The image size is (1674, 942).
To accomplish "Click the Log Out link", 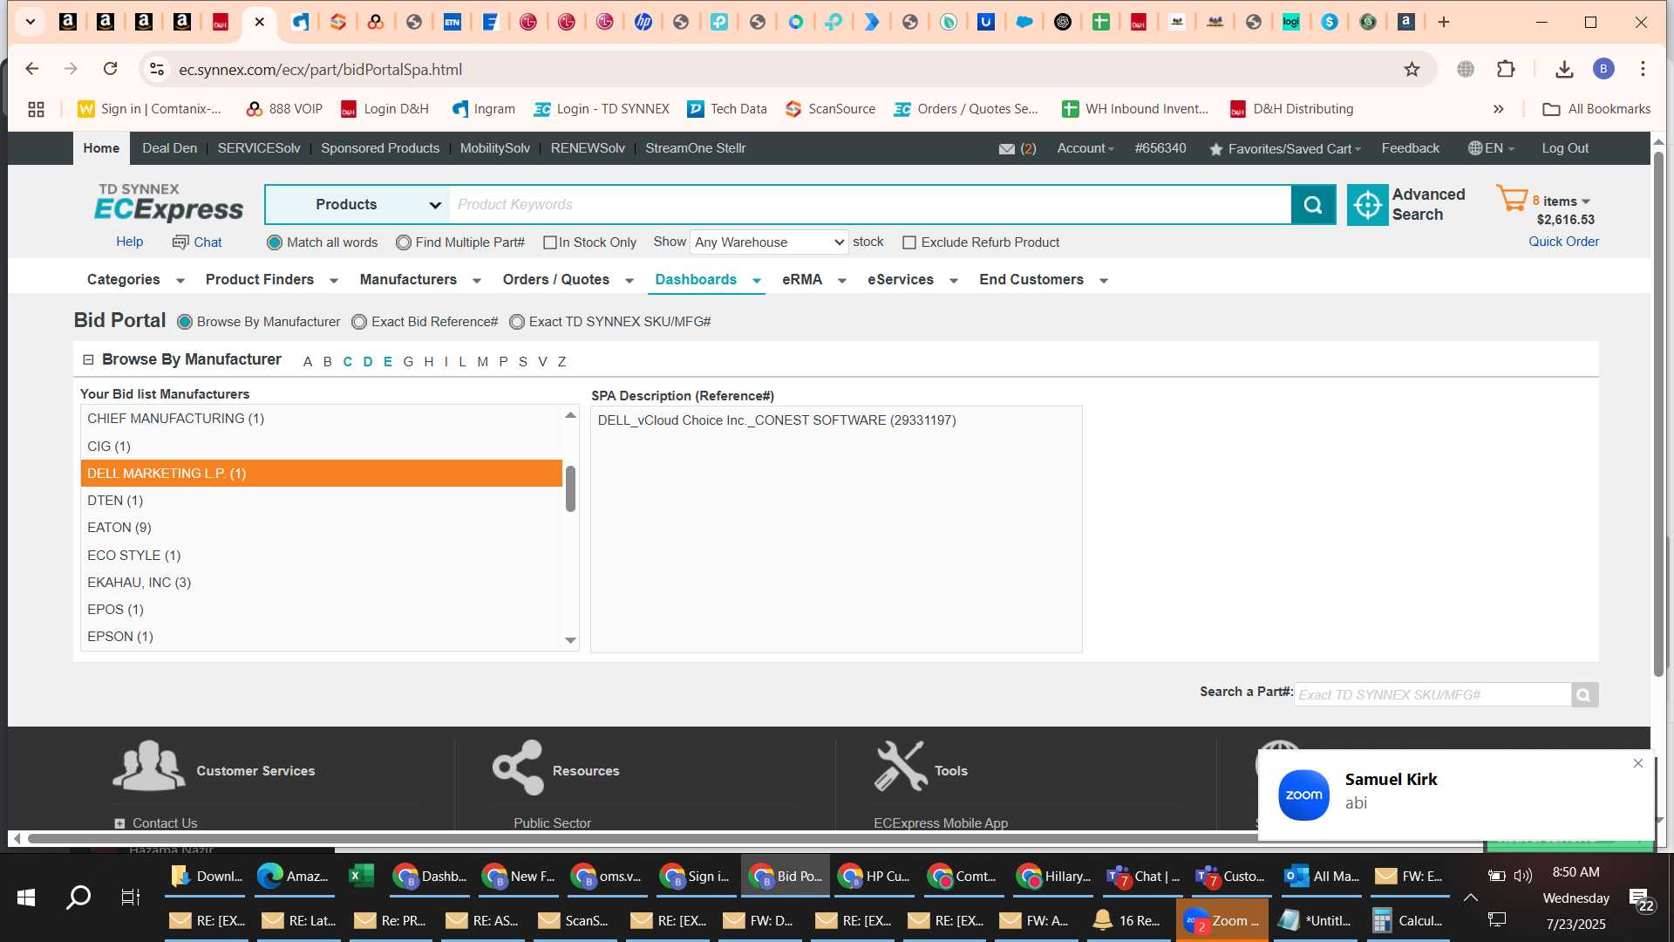I will click(1565, 148).
